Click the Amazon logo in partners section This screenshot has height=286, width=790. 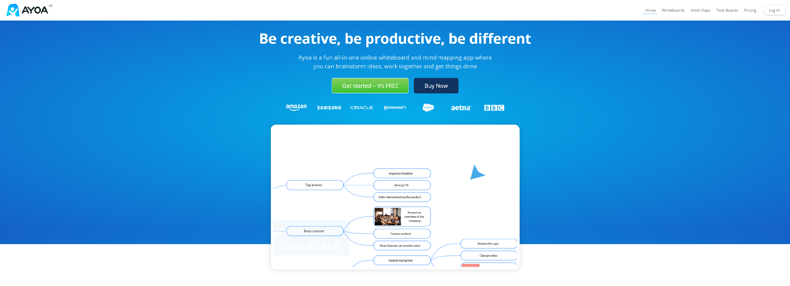tap(295, 107)
